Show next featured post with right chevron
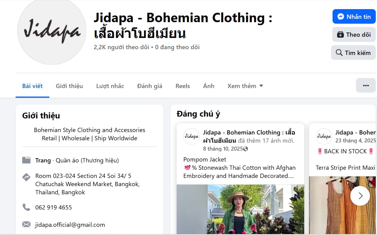 [x=360, y=196]
